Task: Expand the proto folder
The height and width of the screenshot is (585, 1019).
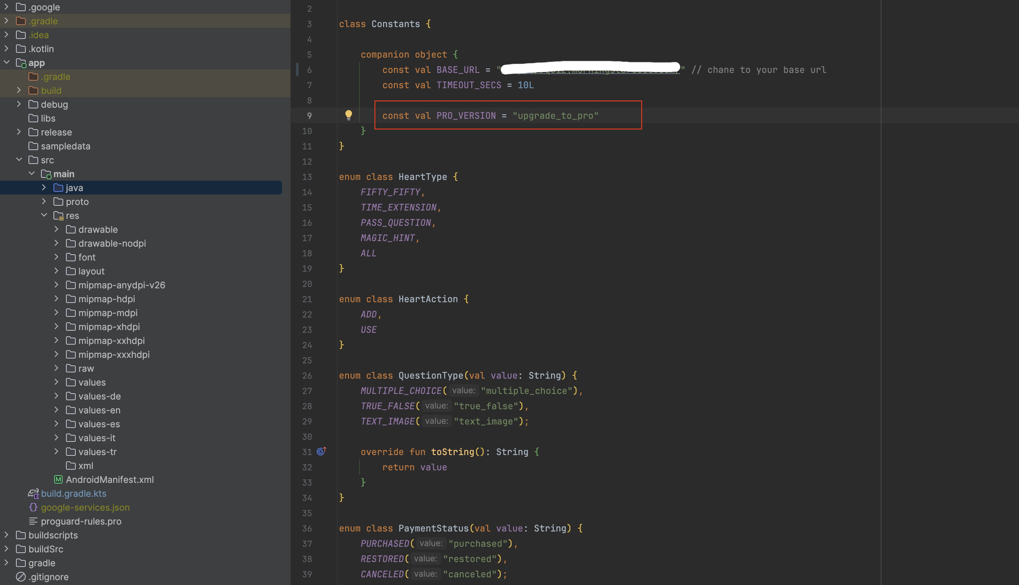Action: [44, 201]
